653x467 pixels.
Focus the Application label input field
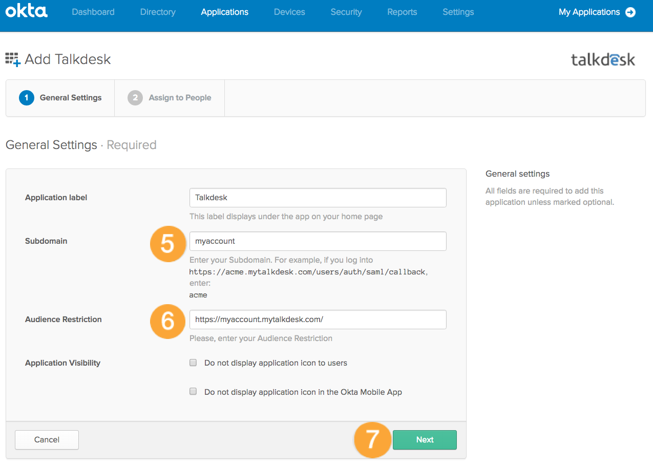318,198
